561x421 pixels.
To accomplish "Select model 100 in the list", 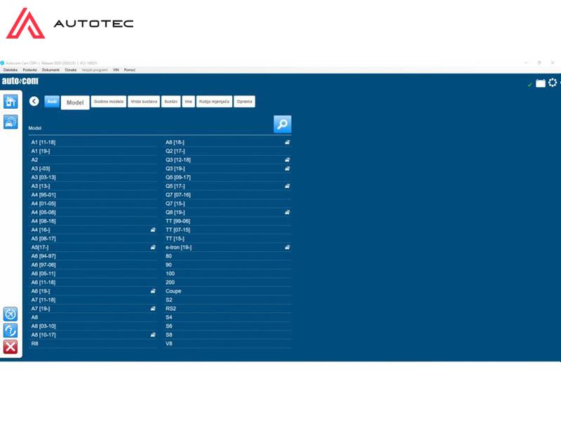I will (227, 274).
